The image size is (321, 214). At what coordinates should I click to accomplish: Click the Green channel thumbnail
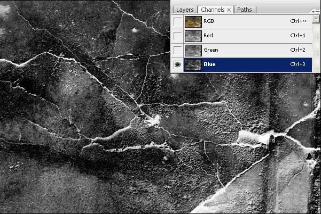(x=193, y=51)
